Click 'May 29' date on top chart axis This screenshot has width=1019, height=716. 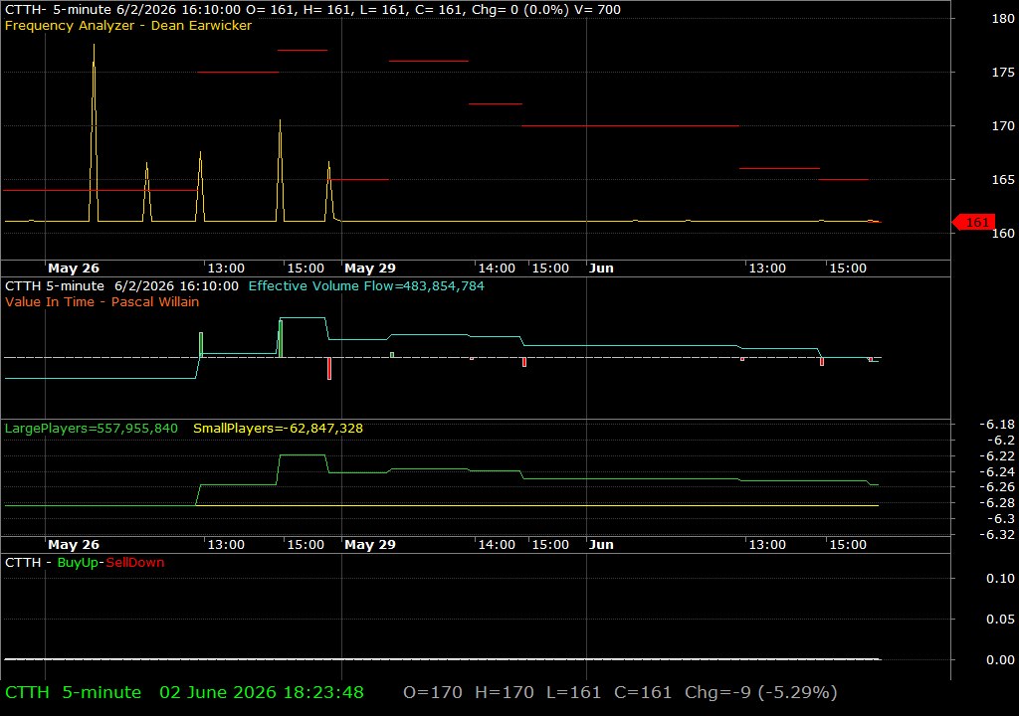coord(370,268)
